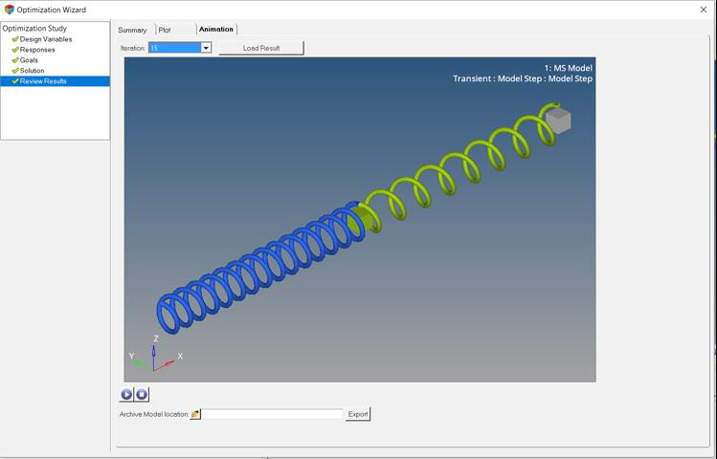Select the gray cube in viewport
The height and width of the screenshot is (459, 717).
(x=558, y=120)
